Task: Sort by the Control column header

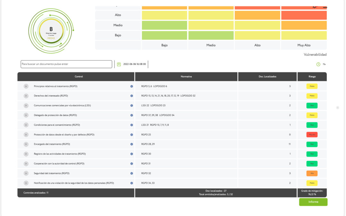Action: [x=79, y=76]
